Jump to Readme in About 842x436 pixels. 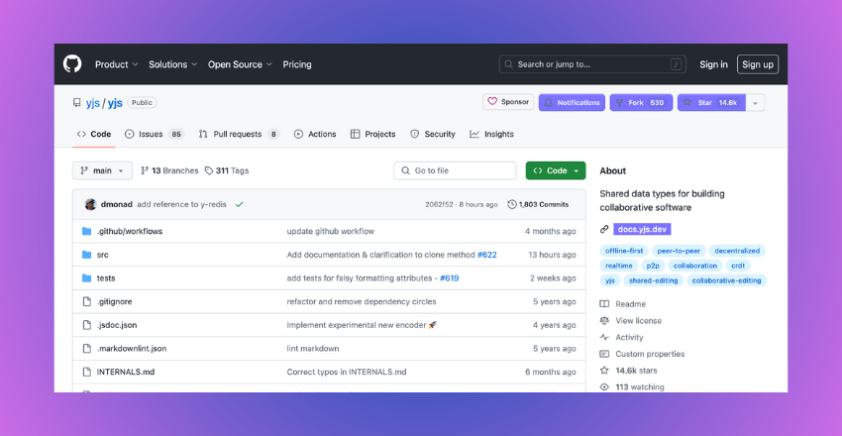coord(623,304)
